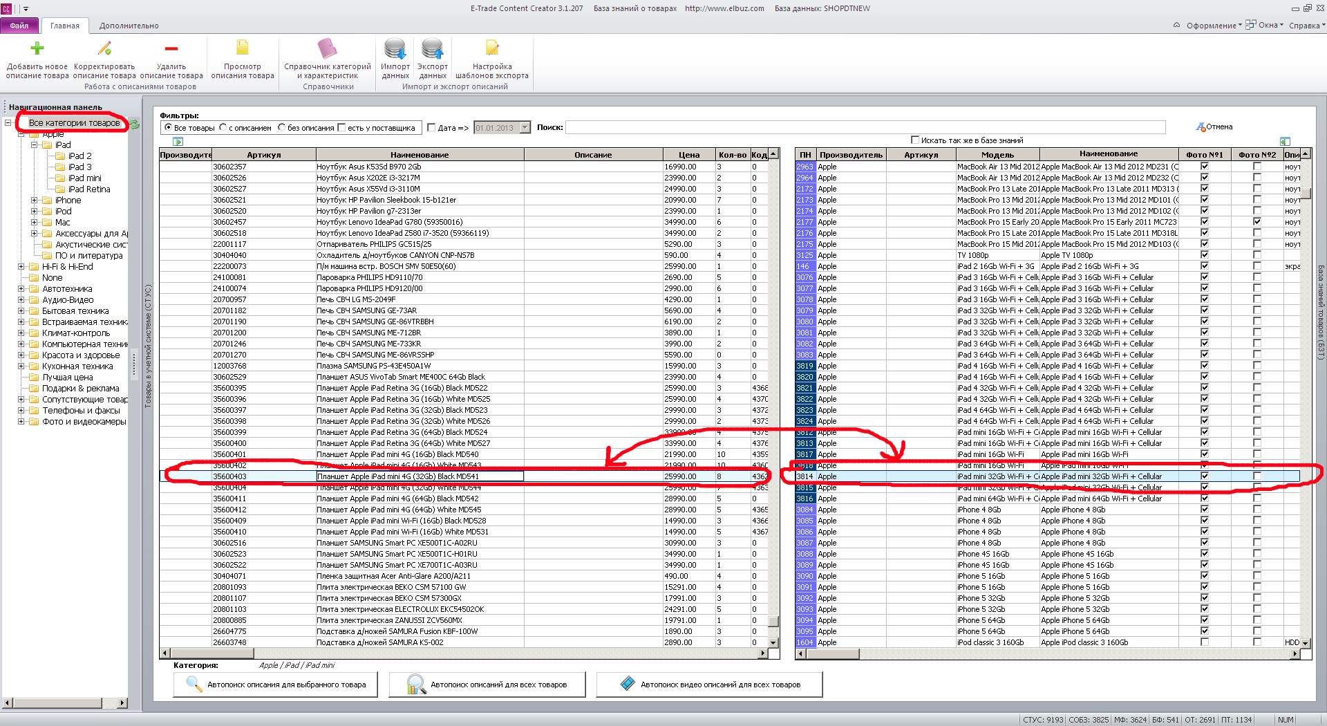1327x726 pixels.
Task: Select the iPad mini tree category
Action: [85, 178]
